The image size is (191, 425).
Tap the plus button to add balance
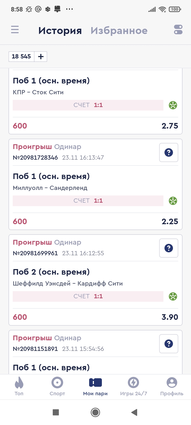point(41,57)
